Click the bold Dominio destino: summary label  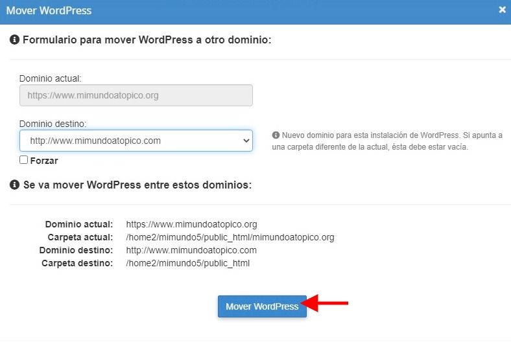pyautogui.click(x=76, y=250)
